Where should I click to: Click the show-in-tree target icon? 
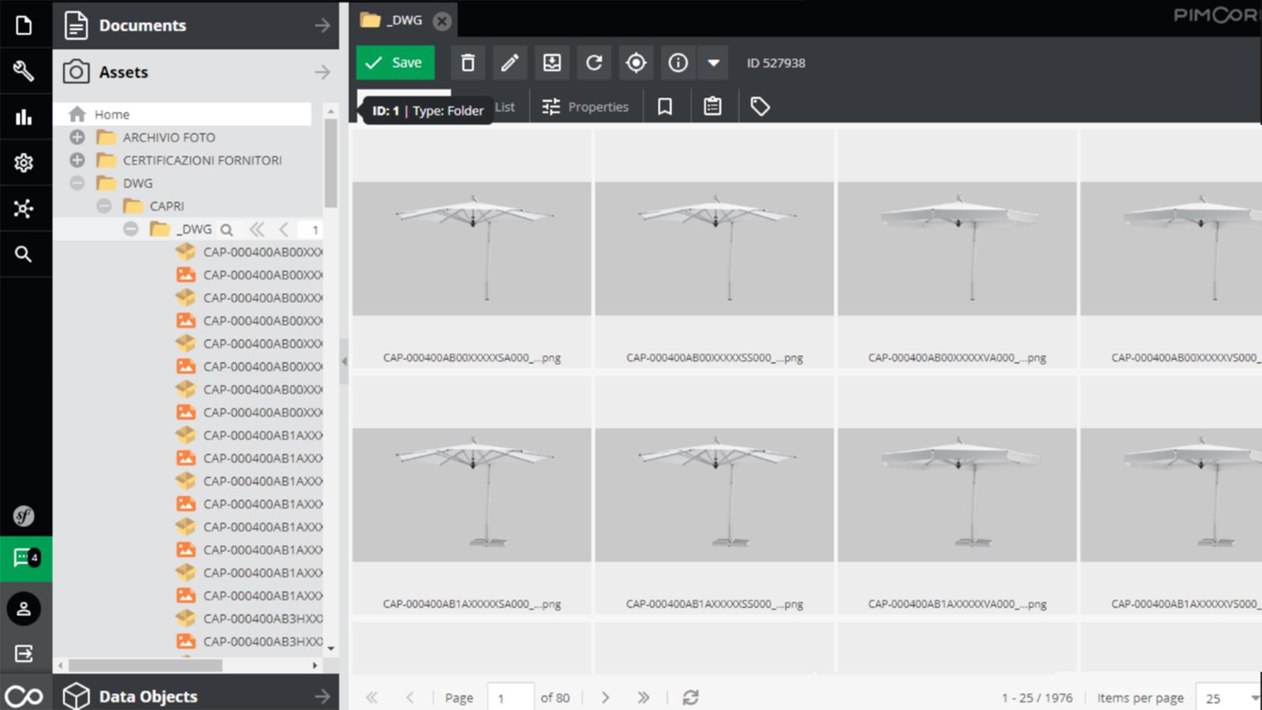tap(636, 63)
